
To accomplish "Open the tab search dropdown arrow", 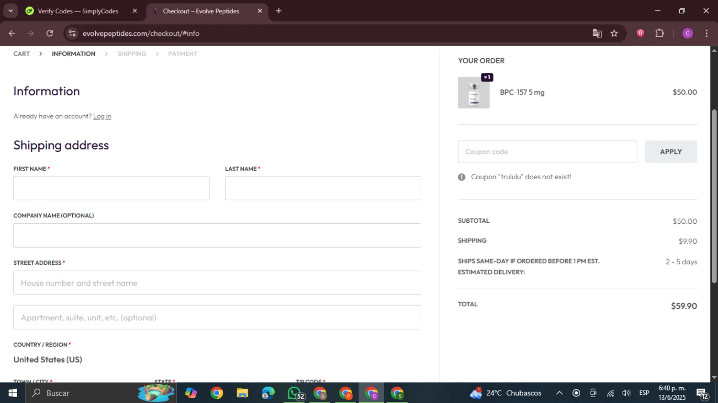I will click(11, 11).
